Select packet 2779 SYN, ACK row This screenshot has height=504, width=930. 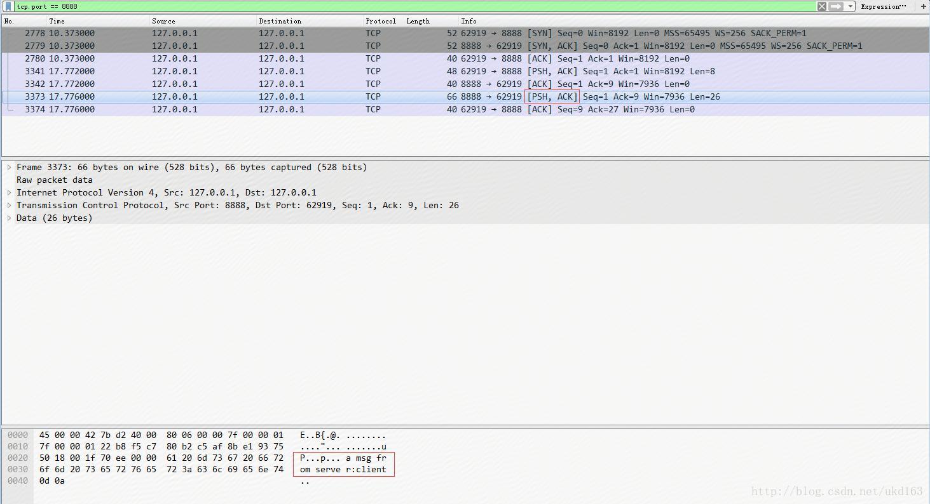465,46
